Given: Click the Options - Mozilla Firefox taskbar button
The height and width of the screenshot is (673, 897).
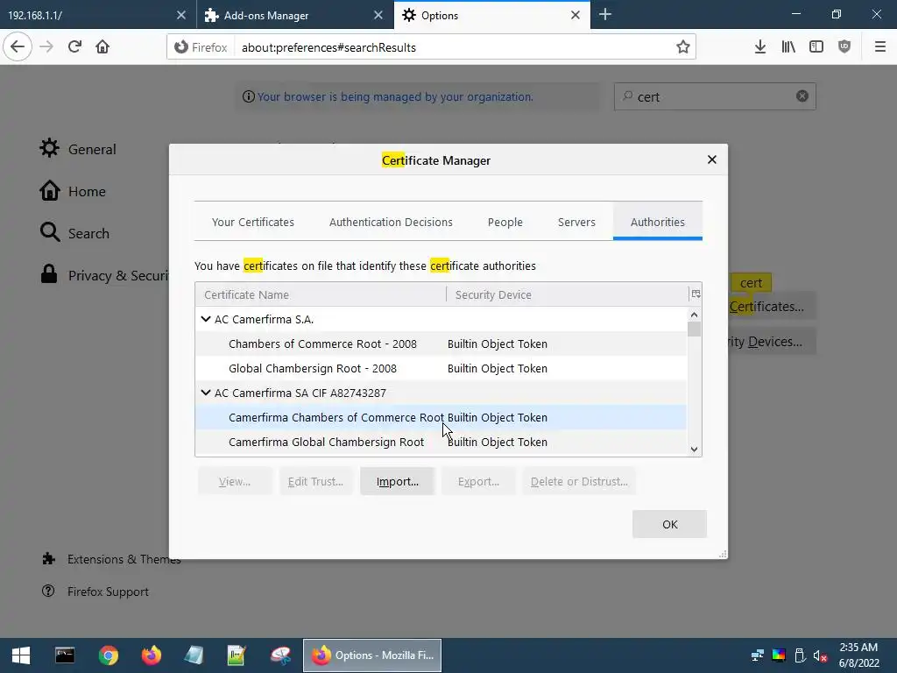Looking at the screenshot, I should (372, 655).
